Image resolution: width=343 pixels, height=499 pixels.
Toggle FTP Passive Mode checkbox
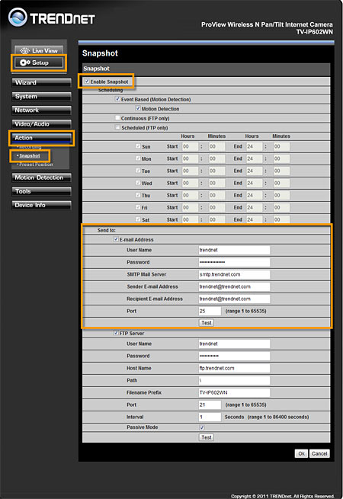tap(201, 427)
